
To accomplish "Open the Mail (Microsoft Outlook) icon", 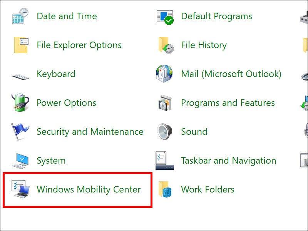I will (164, 74).
